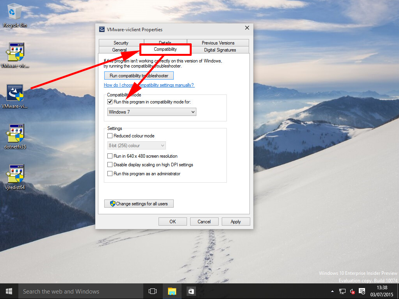The image size is (399, 299).
Task: Open the Action Center notifications icon
Action: pos(362,291)
